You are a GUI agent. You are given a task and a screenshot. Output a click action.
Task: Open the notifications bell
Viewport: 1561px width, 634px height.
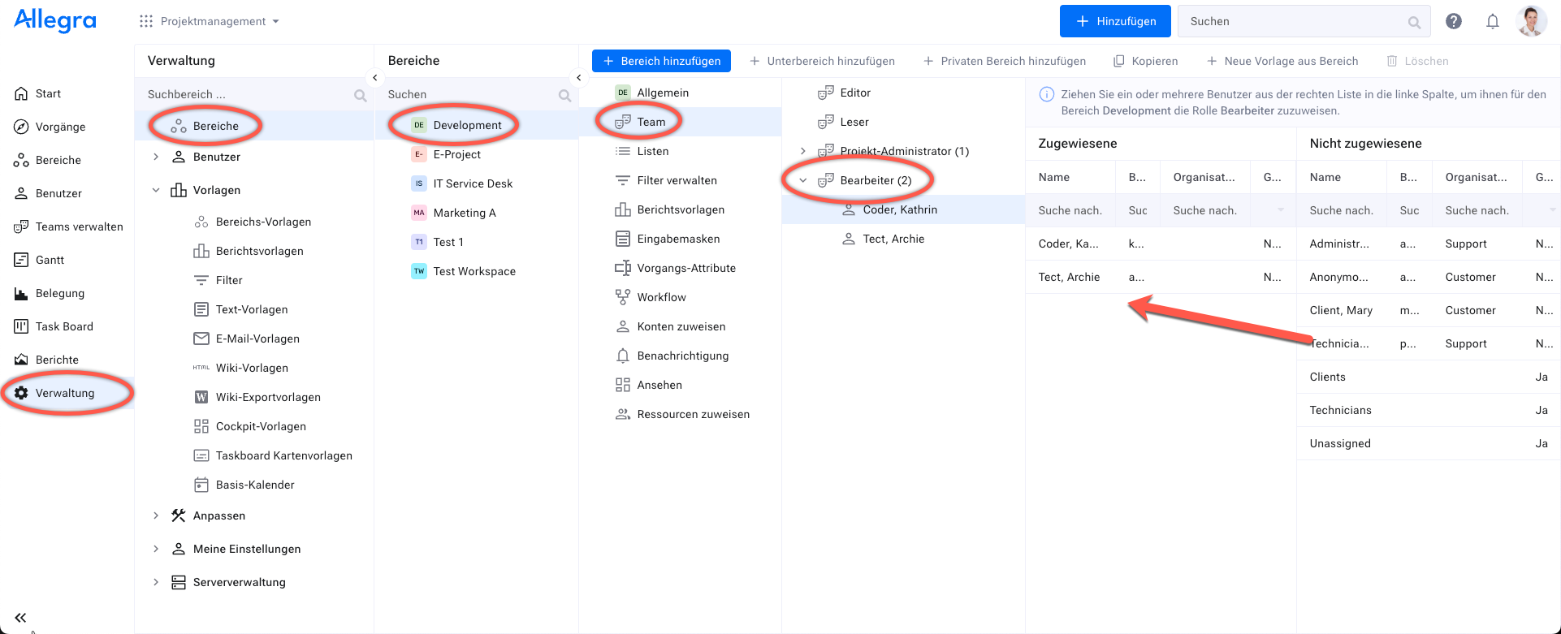(1493, 21)
